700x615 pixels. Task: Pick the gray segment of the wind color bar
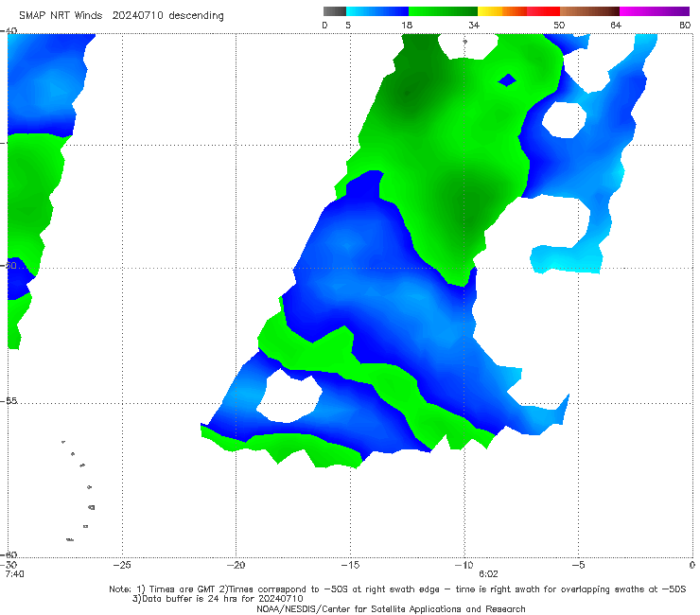tap(334, 11)
